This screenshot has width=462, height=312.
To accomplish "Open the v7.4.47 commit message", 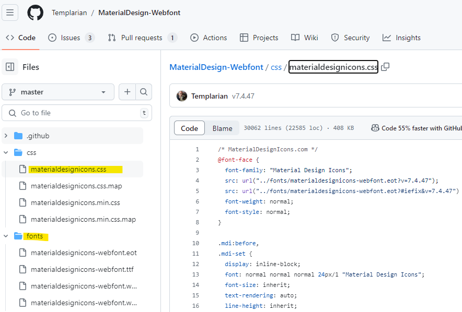I will point(243,96).
